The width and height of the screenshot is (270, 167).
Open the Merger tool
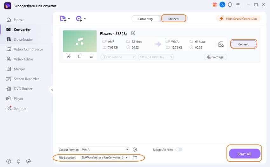click(x=16, y=69)
